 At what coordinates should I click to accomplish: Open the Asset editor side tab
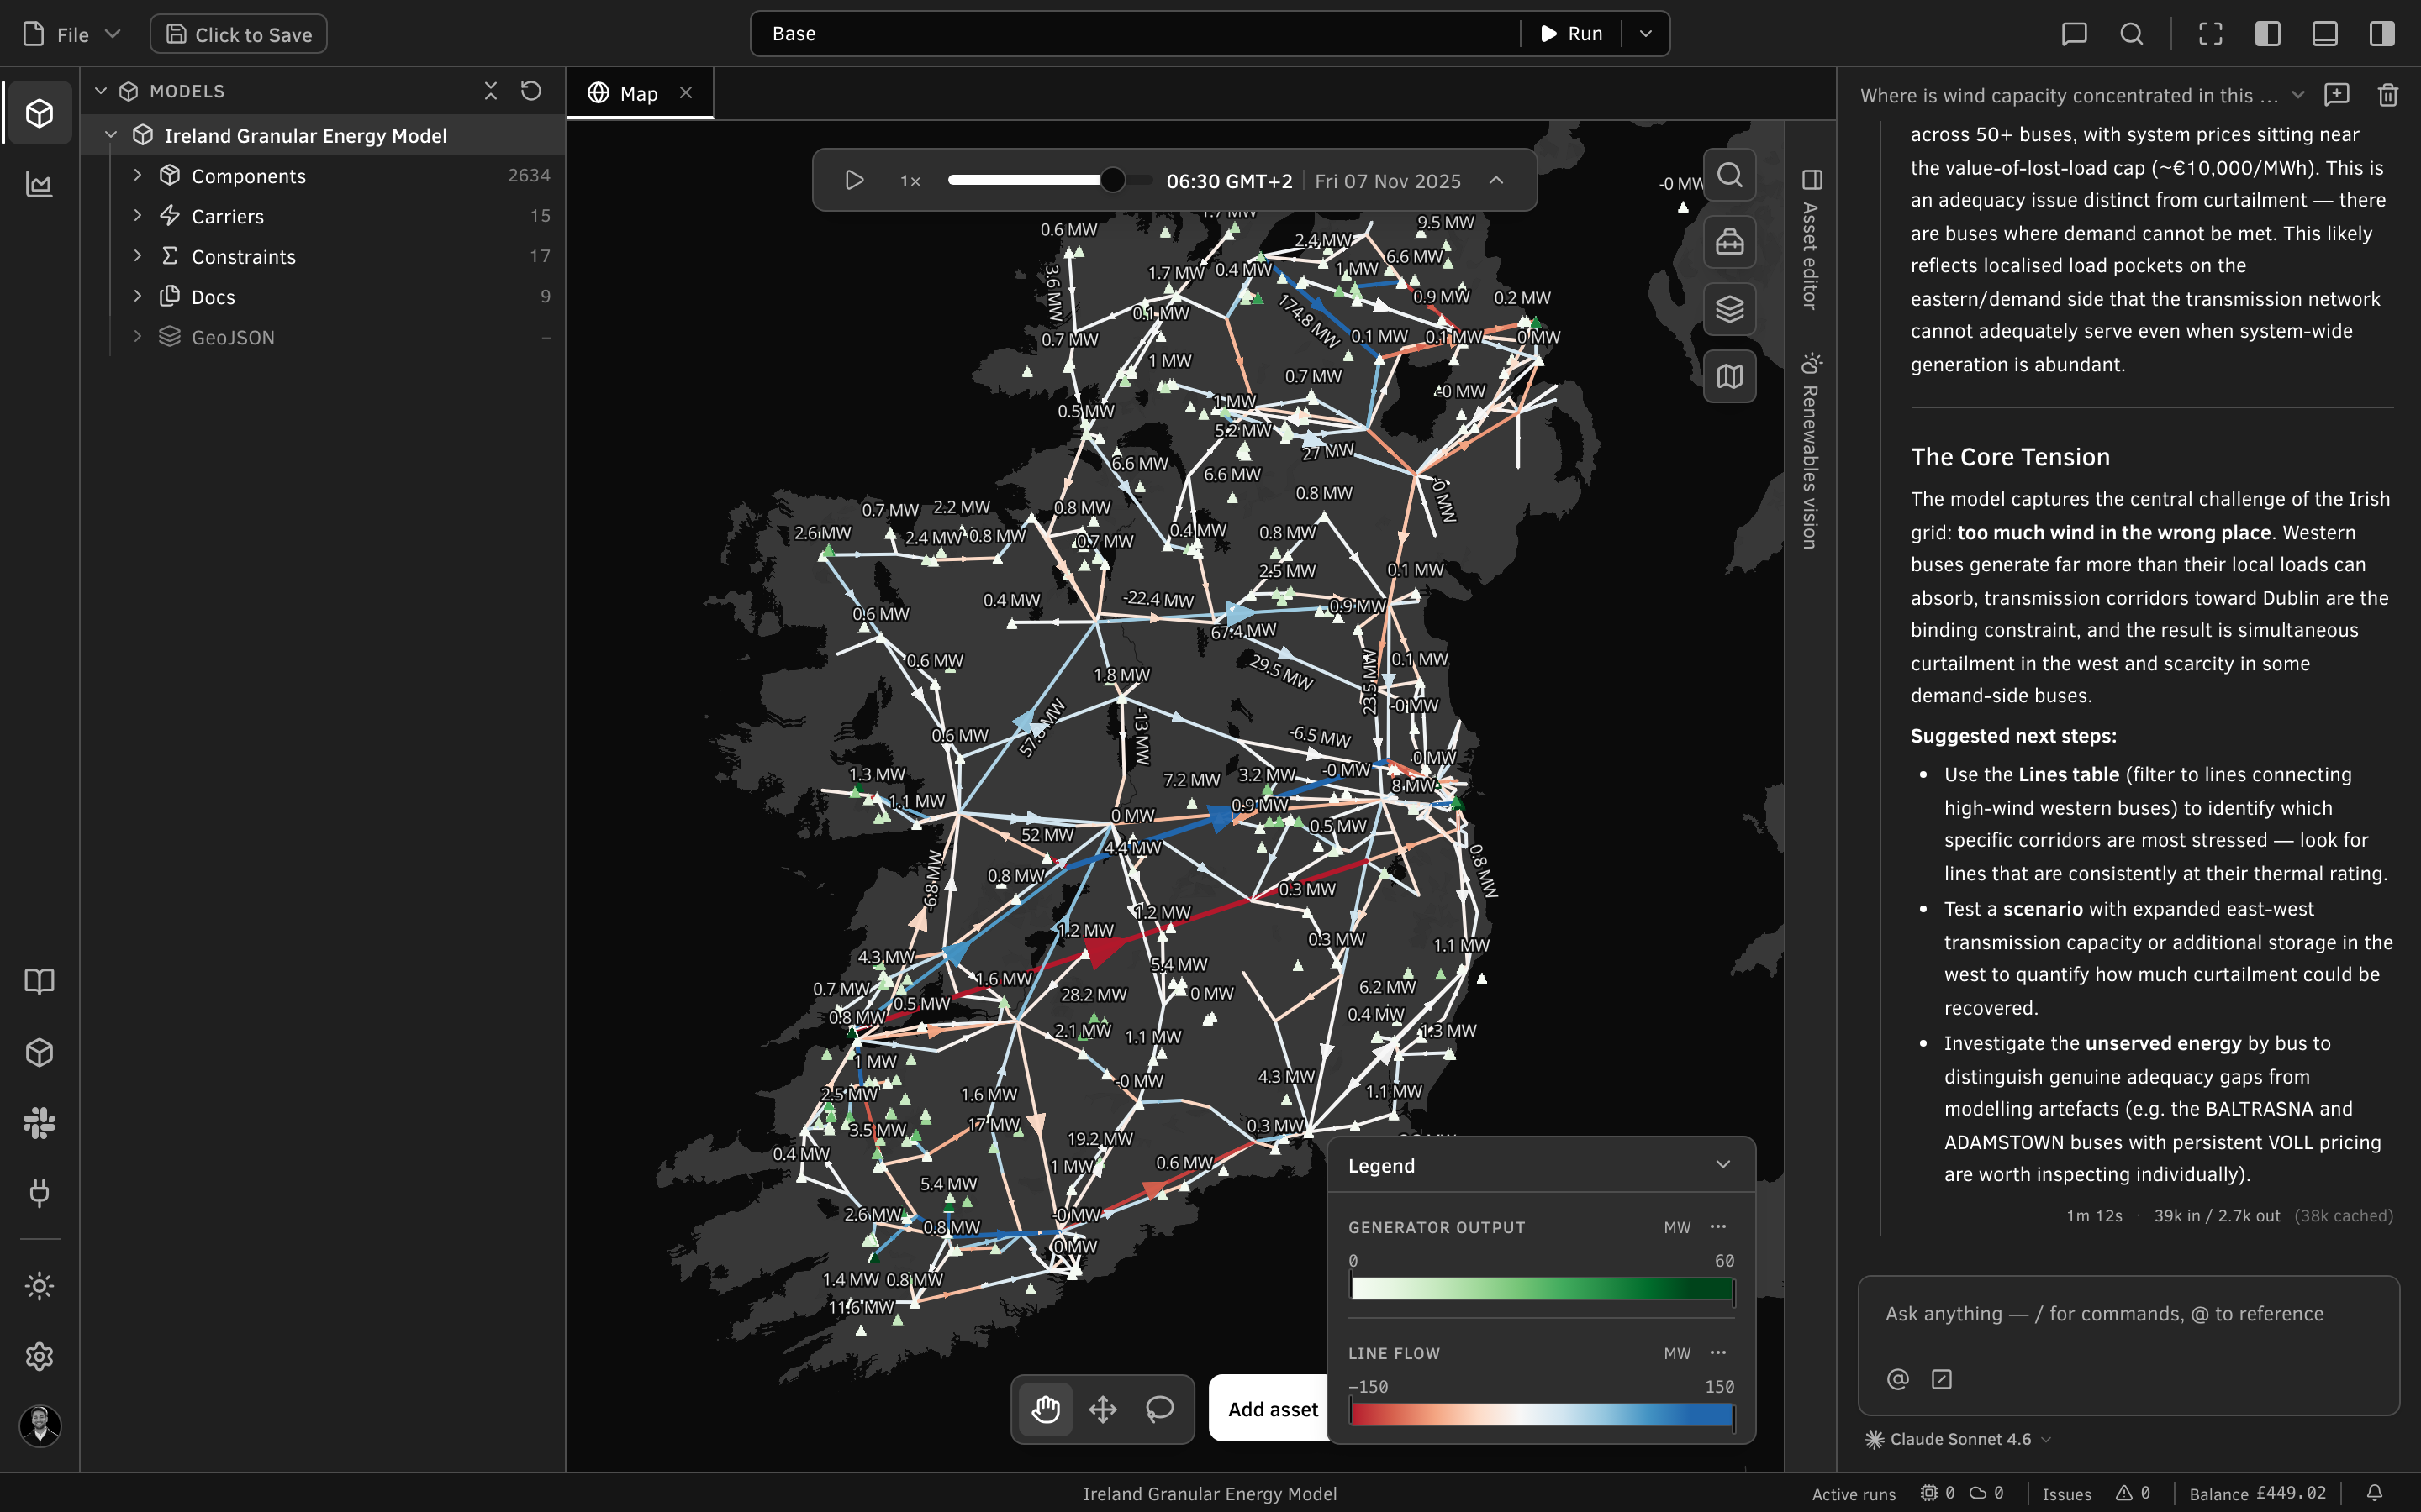coord(1811,240)
